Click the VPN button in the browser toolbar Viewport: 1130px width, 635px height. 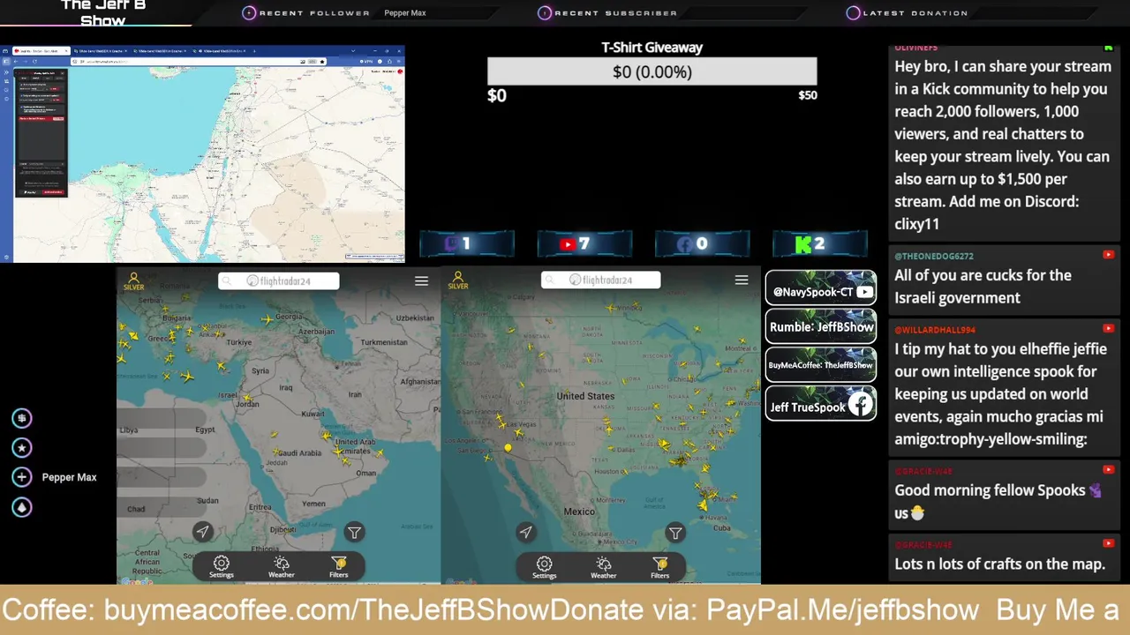click(x=366, y=62)
